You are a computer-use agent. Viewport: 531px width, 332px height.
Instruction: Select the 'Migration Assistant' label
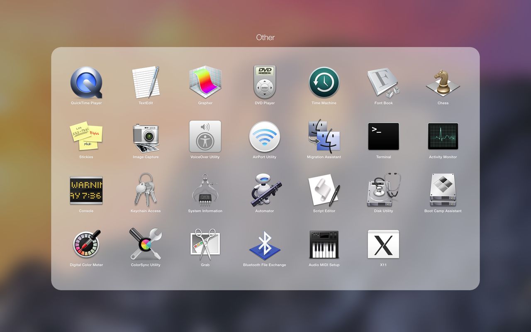(x=324, y=157)
